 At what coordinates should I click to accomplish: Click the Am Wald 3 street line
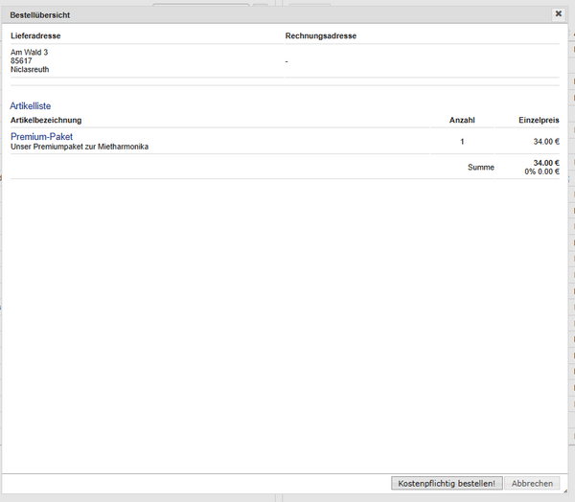29,52
